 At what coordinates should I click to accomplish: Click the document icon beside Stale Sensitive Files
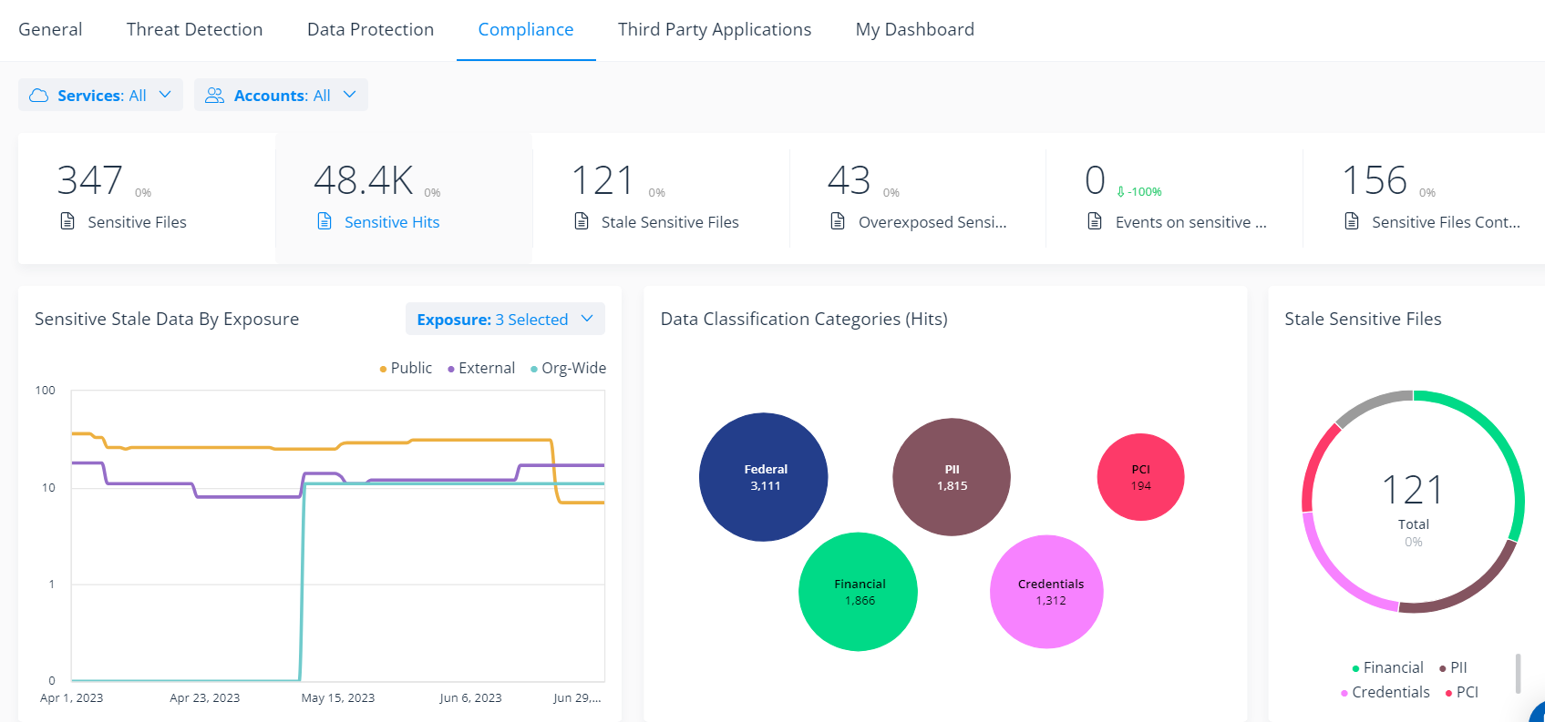582,221
